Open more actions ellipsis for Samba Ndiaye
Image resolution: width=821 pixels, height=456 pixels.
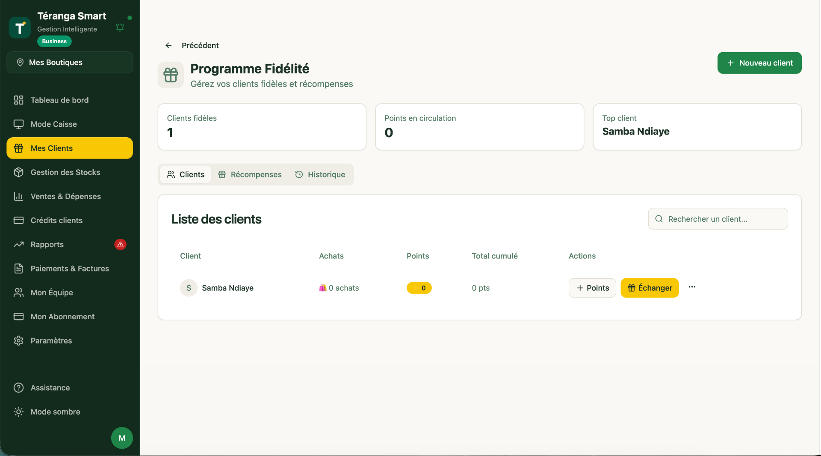(692, 287)
